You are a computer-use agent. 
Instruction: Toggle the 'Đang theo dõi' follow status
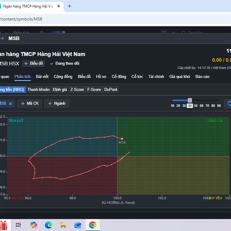(x=65, y=64)
